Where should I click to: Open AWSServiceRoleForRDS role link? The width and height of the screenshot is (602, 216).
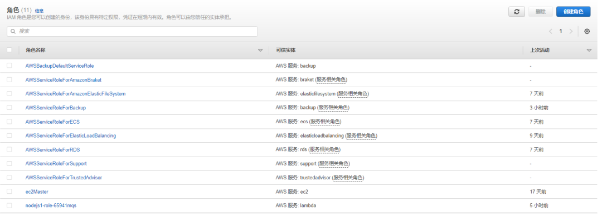[52, 150]
